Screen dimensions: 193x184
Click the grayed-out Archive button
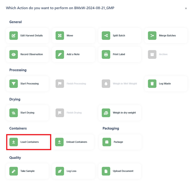(166, 54)
